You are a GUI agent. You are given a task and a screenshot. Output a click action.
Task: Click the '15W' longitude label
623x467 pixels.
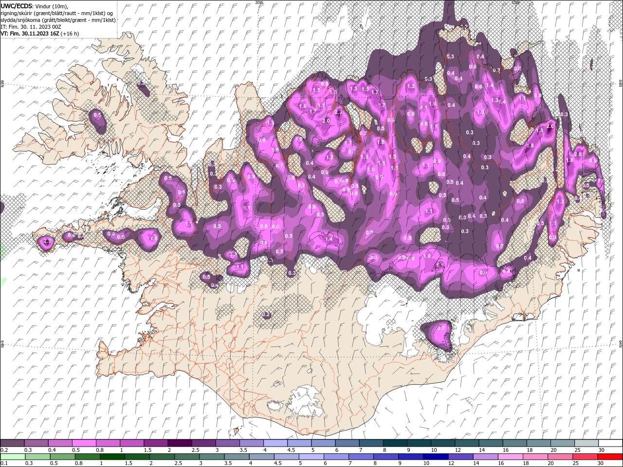[515, 2]
